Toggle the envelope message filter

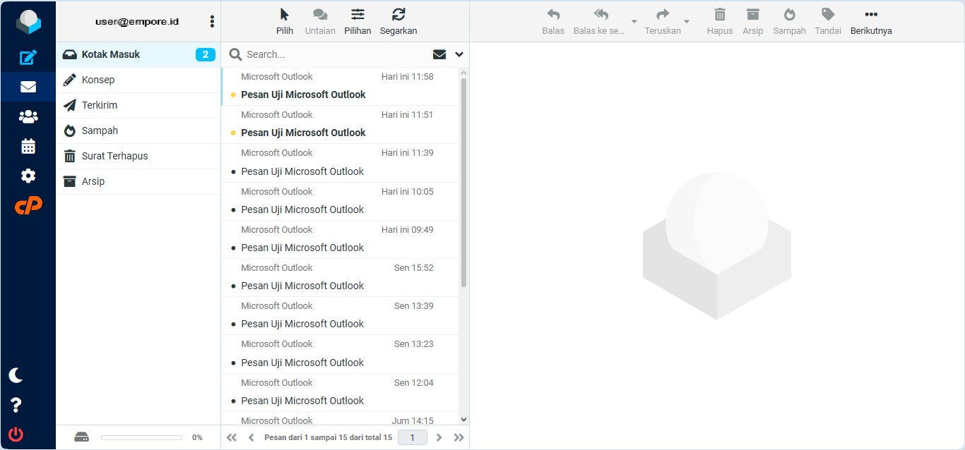pos(439,54)
